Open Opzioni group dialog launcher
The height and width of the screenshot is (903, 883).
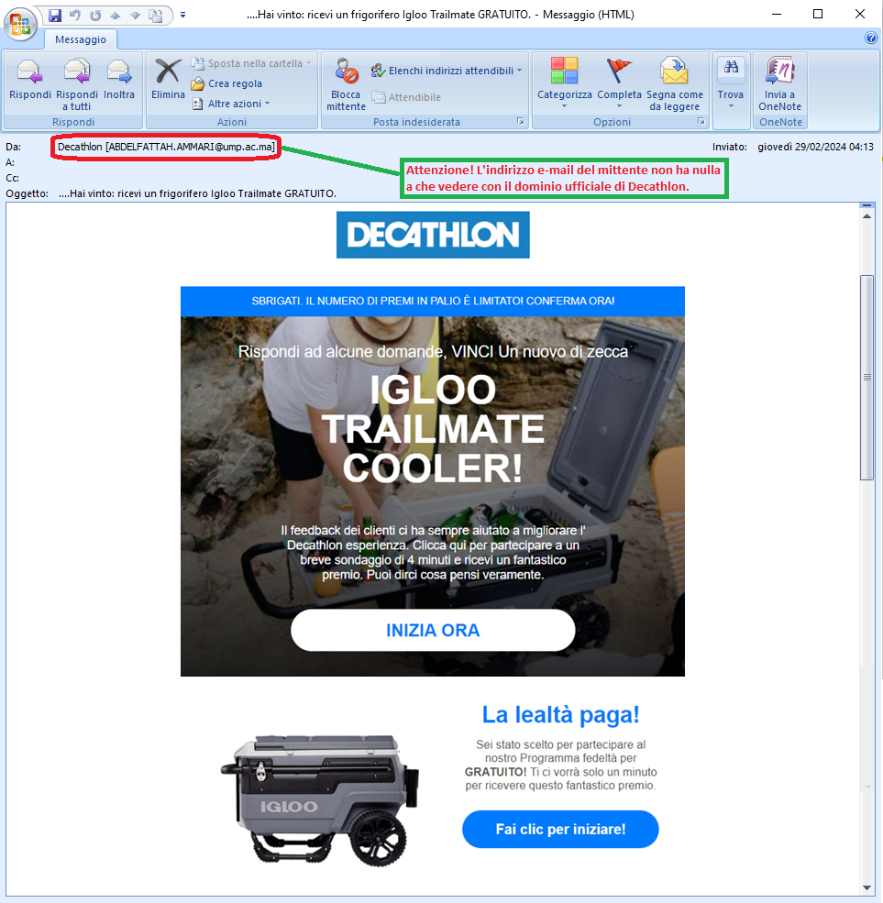tap(701, 122)
